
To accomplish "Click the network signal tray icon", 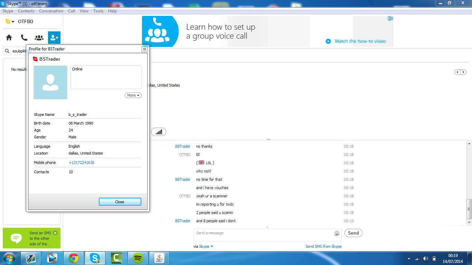I will [417, 258].
